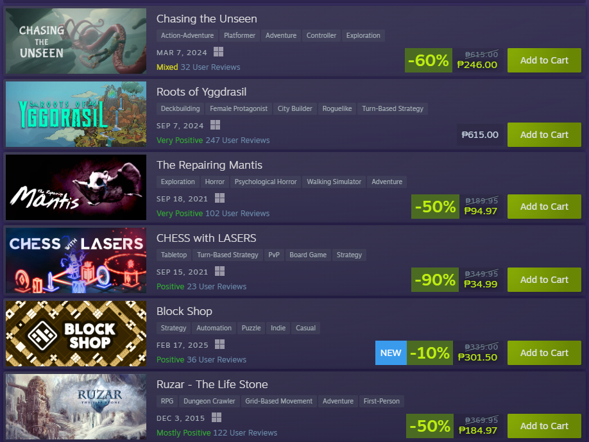The height and width of the screenshot is (442, 589).
Task: Select the Dungeon Crawler tag
Action: tap(209, 401)
